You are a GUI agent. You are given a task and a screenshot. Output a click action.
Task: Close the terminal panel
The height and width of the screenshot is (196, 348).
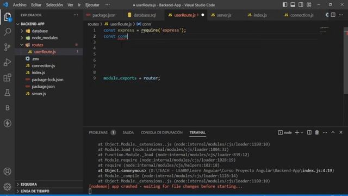pos(341,132)
